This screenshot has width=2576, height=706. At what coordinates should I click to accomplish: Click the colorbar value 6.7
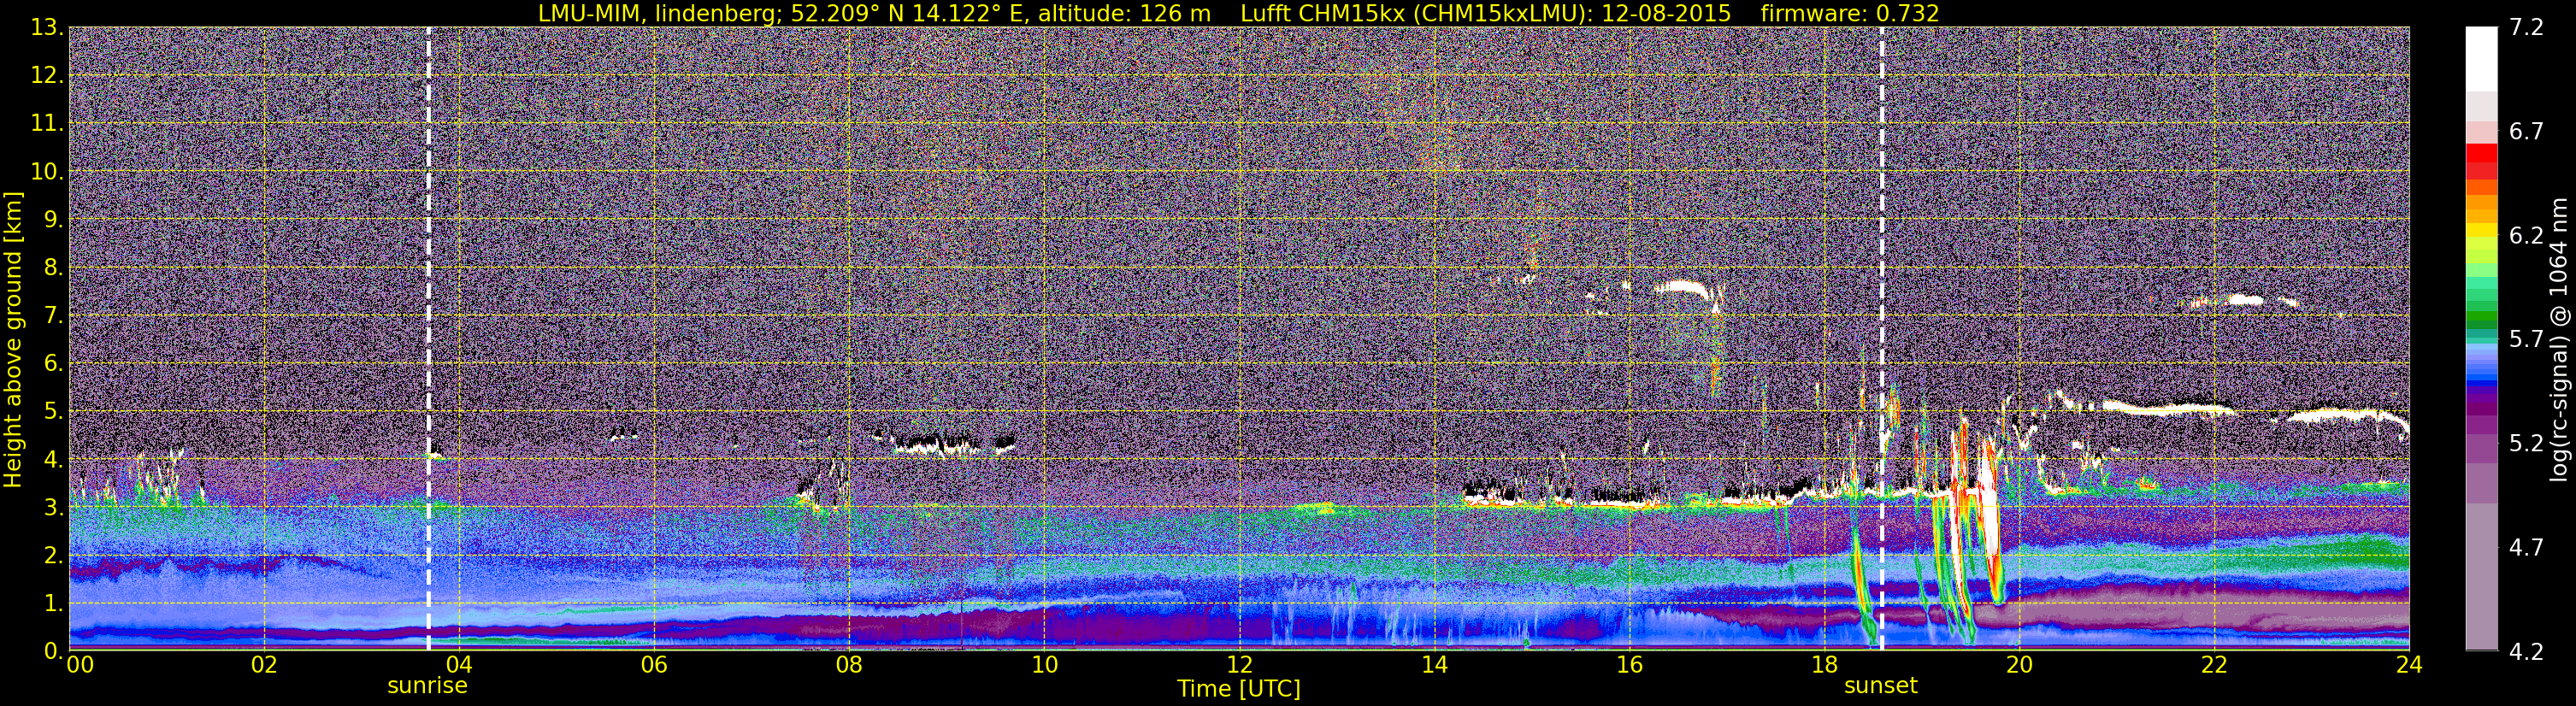click(x=2526, y=131)
